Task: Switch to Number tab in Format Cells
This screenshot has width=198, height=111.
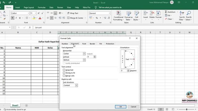Action: (x=65, y=44)
